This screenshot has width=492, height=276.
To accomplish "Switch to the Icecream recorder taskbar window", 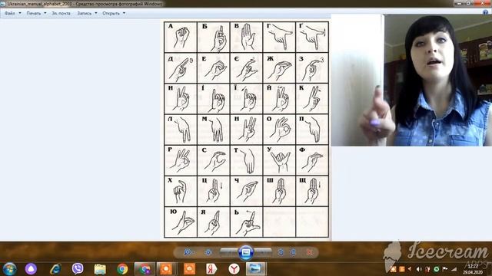I will point(167,269).
